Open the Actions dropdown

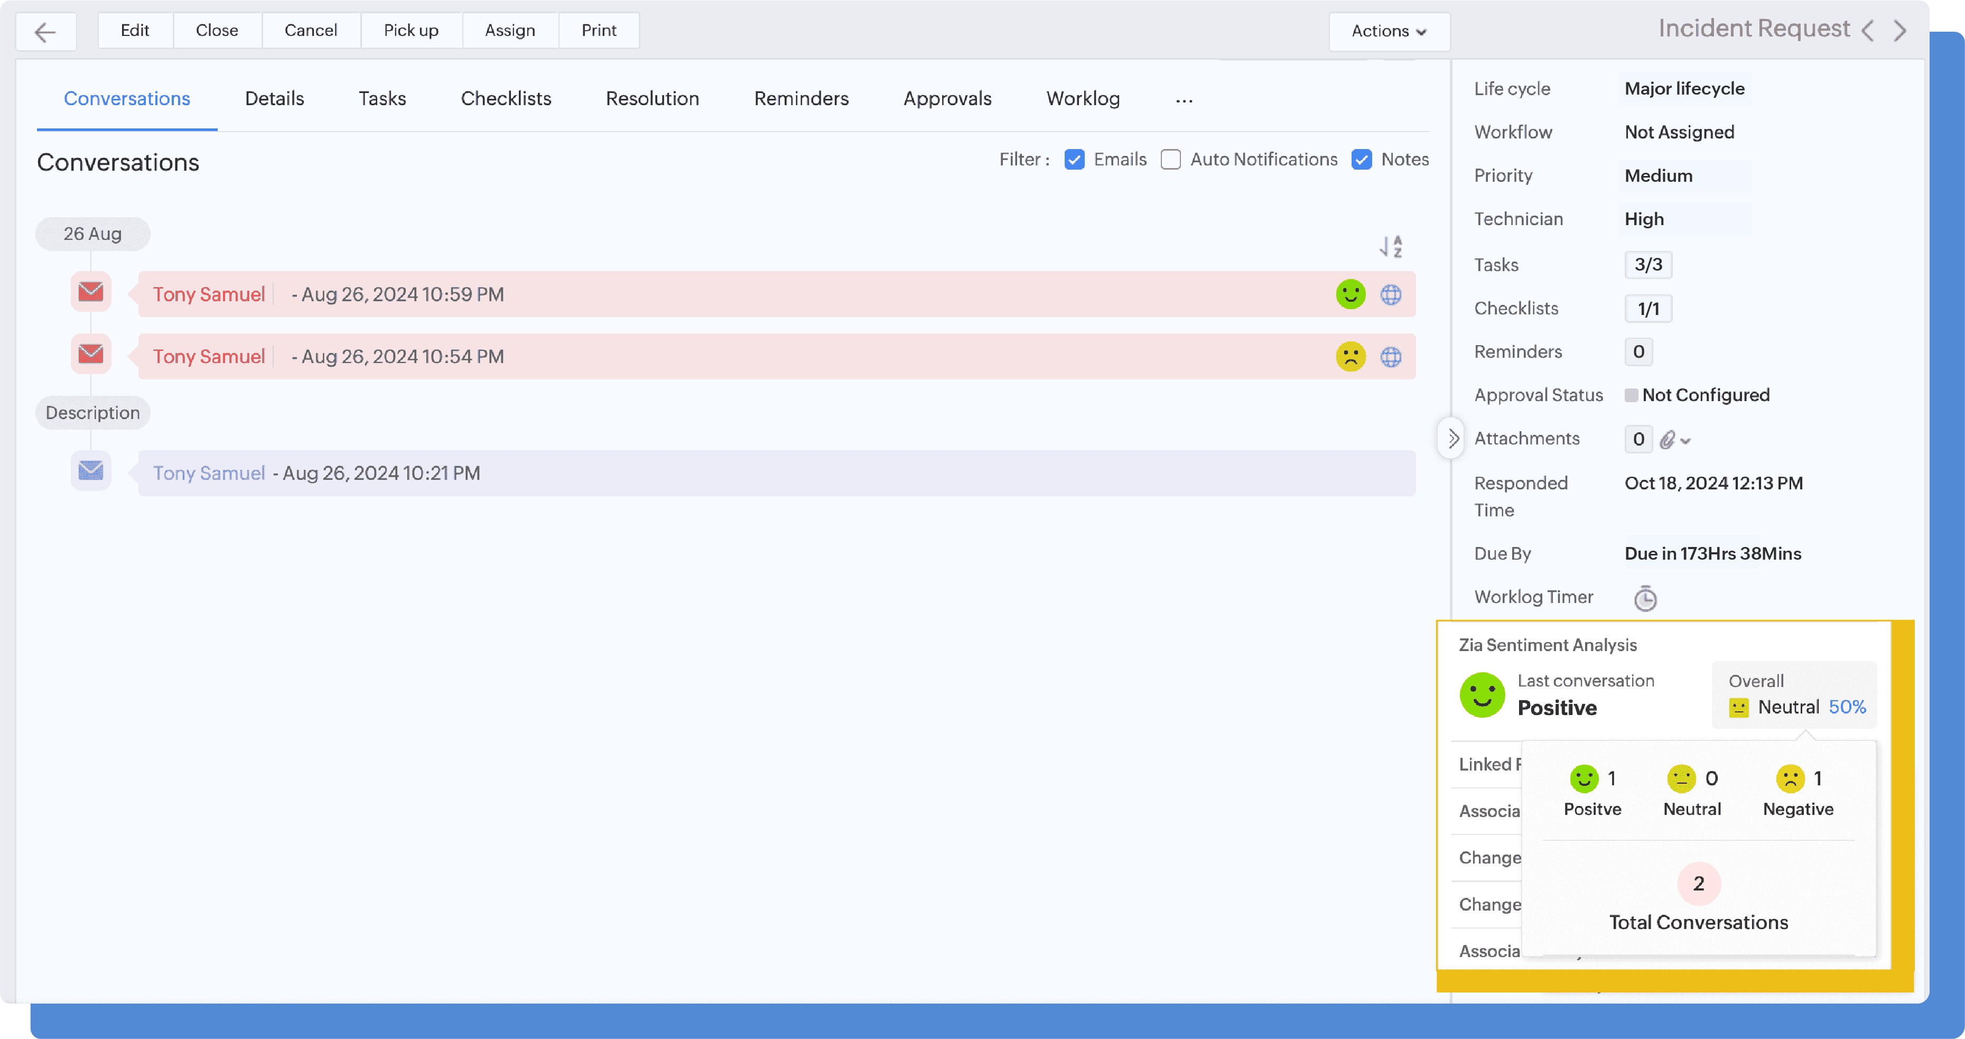pyautogui.click(x=1389, y=31)
